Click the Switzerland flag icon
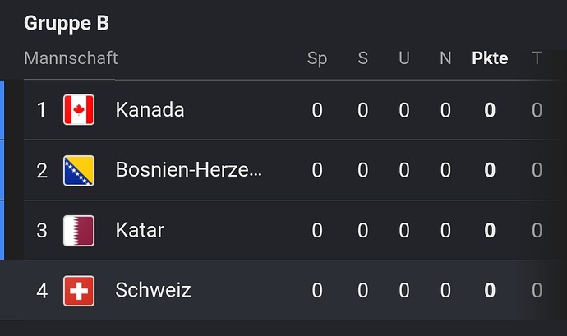567x336 pixels. 79,291
